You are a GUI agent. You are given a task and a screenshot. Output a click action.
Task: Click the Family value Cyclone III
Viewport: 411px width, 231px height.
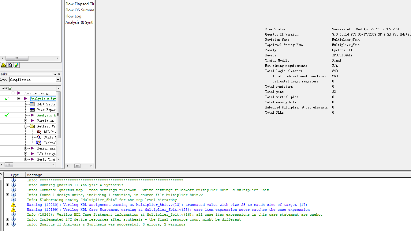tap(342, 50)
